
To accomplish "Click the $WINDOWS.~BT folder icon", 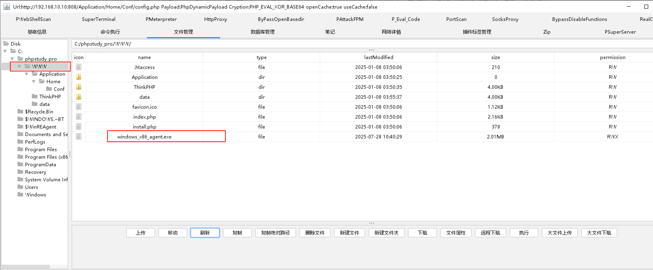I will pos(20,119).
